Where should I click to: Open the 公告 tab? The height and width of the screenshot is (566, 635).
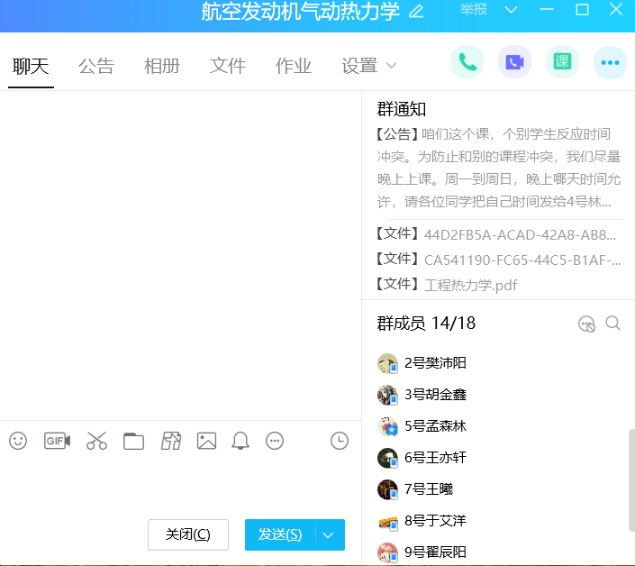click(x=96, y=66)
